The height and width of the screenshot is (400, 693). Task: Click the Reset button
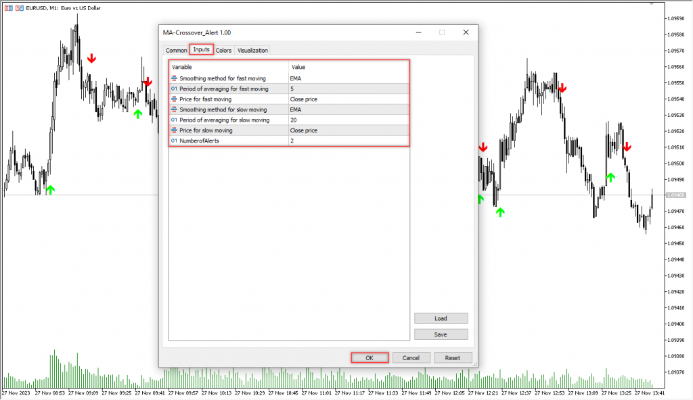coord(453,357)
